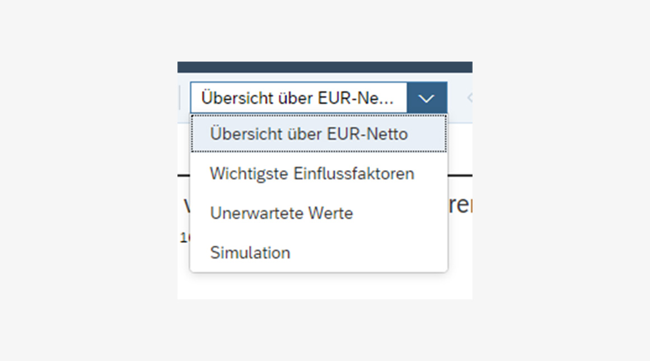Image resolution: width=650 pixels, height=361 pixels.
Task: Click the empty white area below the dropdown list
Action: coord(325,286)
